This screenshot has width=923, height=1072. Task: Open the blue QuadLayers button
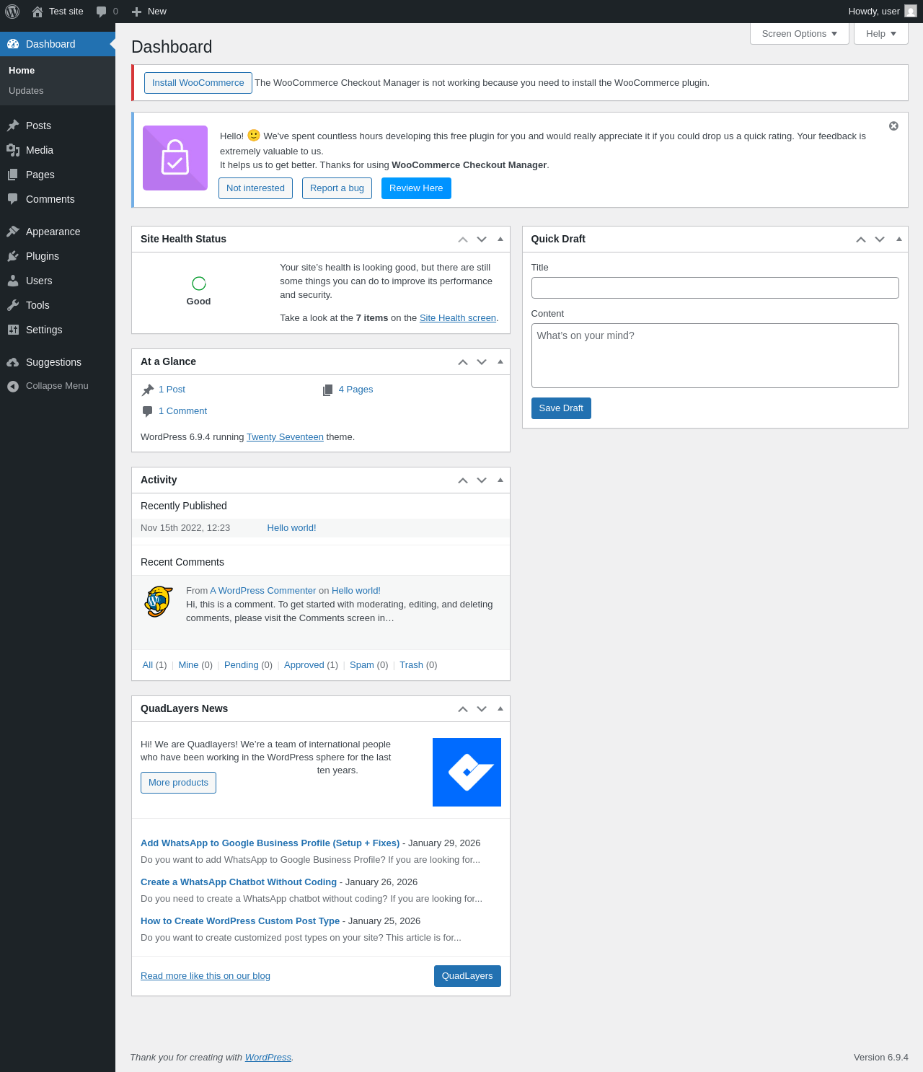(467, 976)
